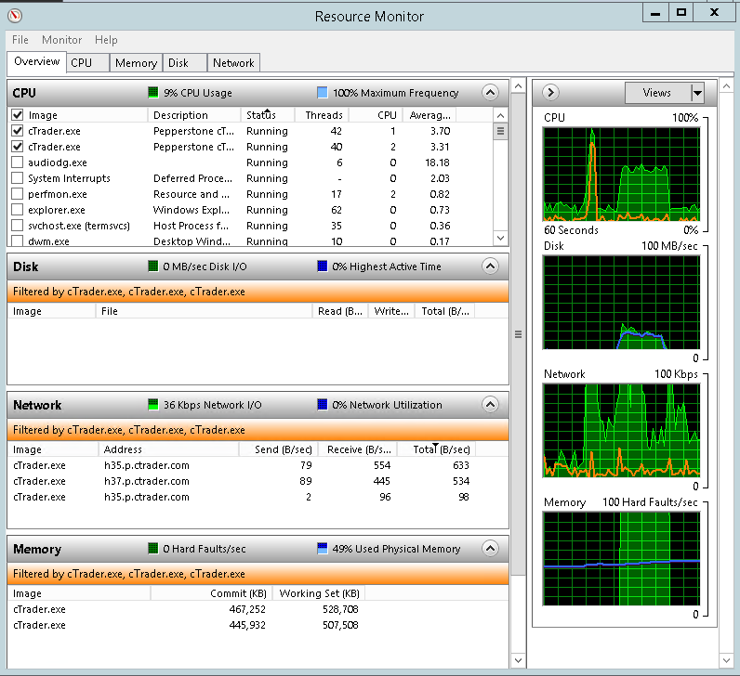Click the Resource Monitor app icon in title bar
The width and height of the screenshot is (740, 676).
click(15, 16)
